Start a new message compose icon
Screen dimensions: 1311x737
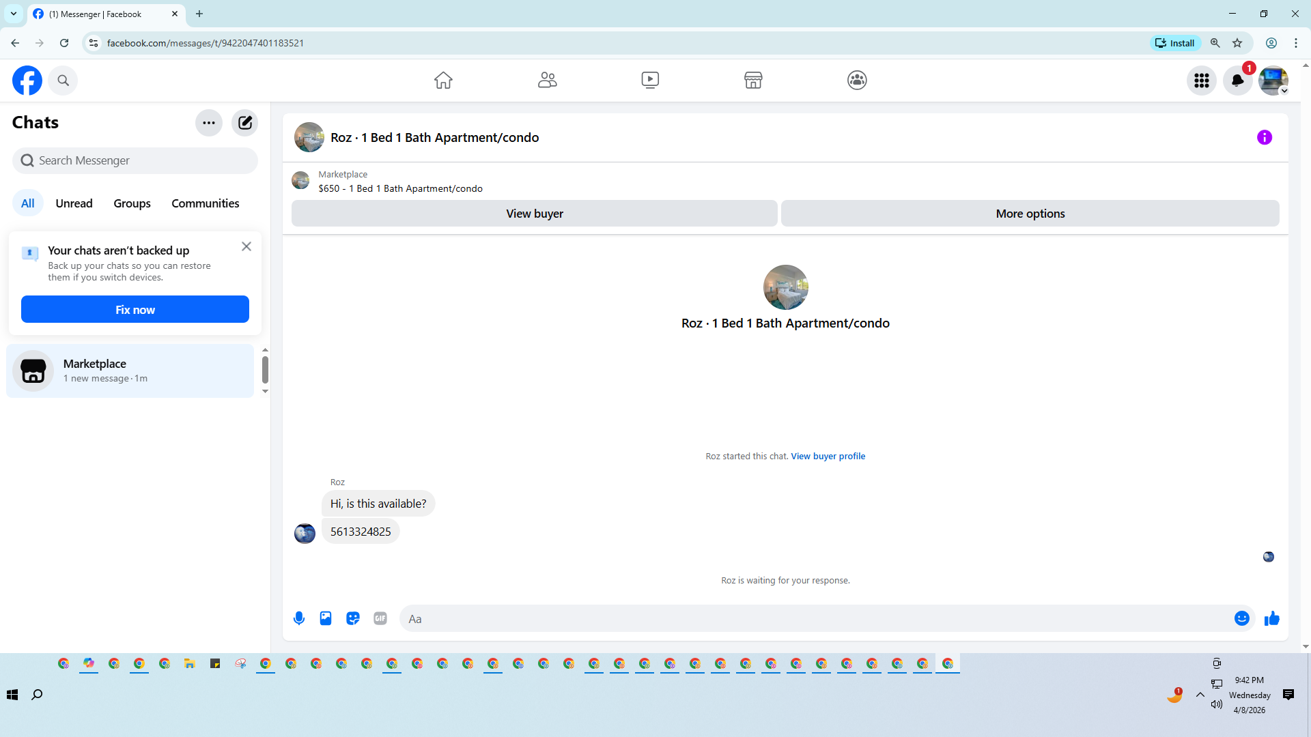[x=244, y=123]
